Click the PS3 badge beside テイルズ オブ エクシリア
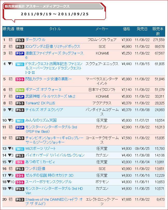 [x=20, y=110]
